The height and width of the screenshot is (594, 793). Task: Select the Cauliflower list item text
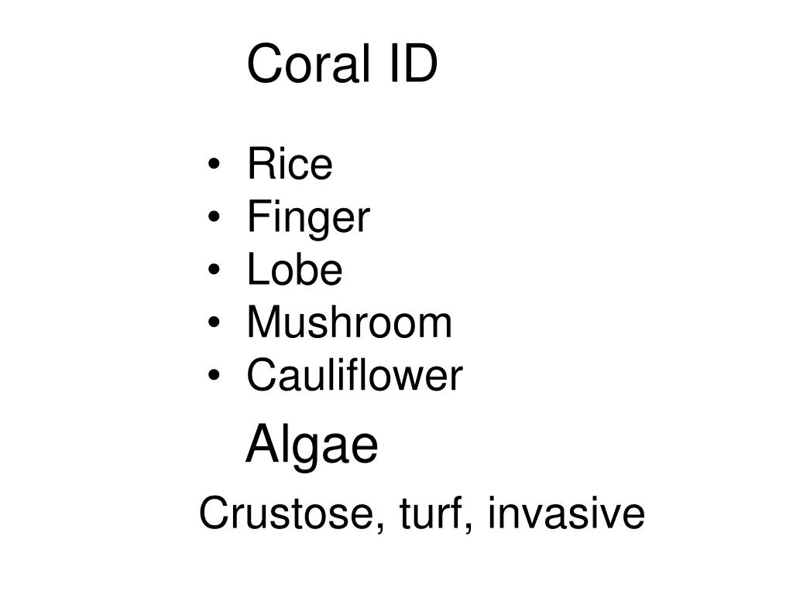(x=355, y=375)
